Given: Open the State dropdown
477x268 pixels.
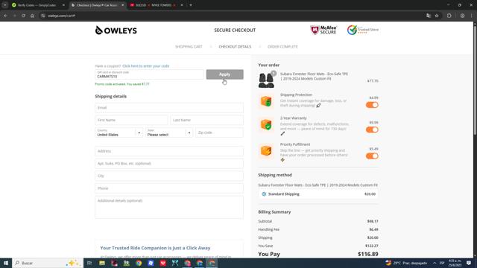Looking at the screenshot, I should pos(169,133).
